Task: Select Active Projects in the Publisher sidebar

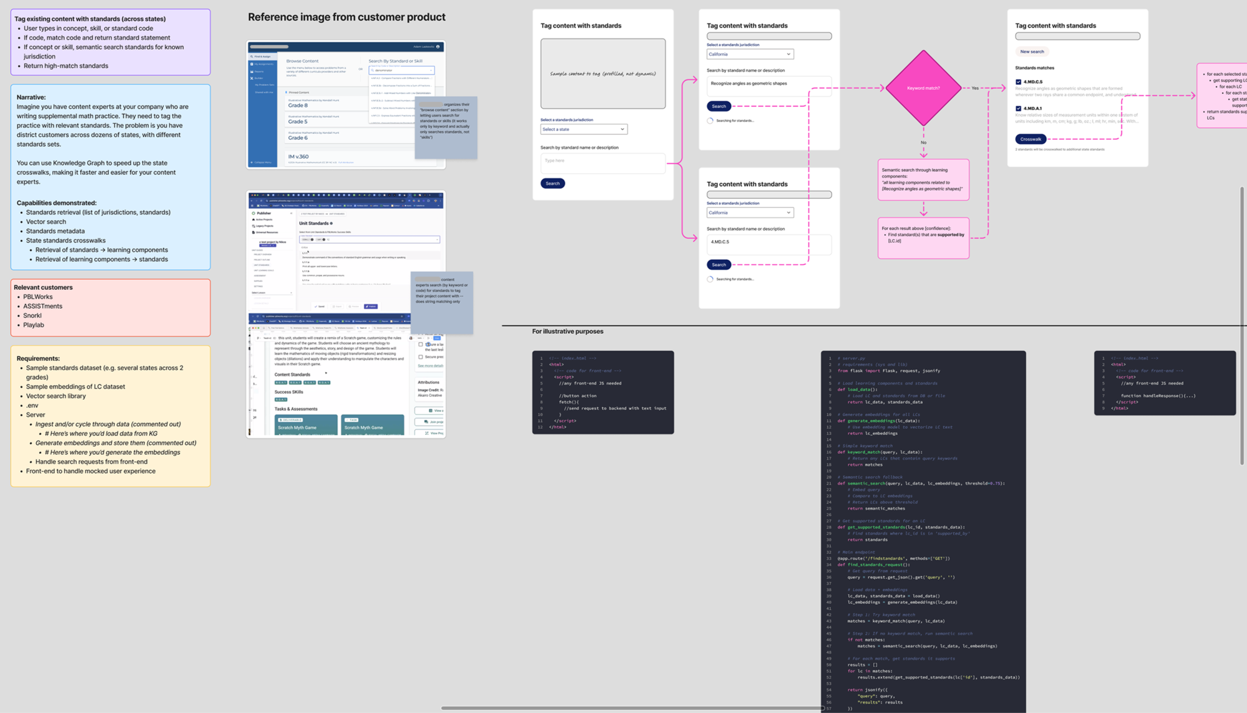Action: (x=264, y=220)
